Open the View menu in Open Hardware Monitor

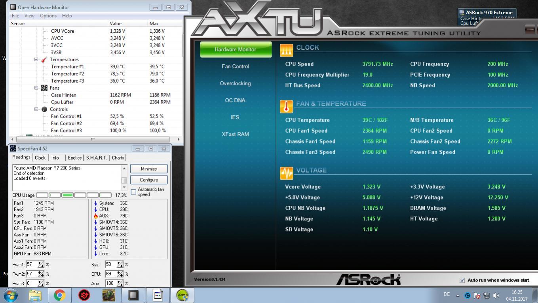pyautogui.click(x=29, y=16)
